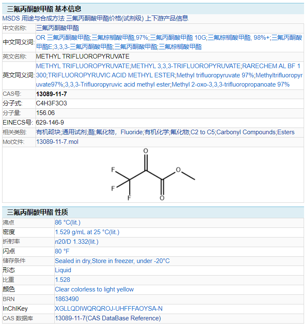Click the 13089-11-7.mol file link
Viewport: 307px width, 327px height.
coord(57,142)
